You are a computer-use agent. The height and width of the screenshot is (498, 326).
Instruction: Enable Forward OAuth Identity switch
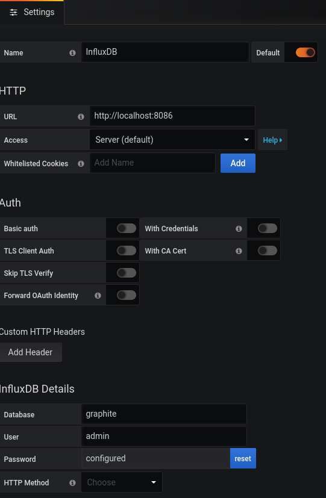[x=127, y=294]
